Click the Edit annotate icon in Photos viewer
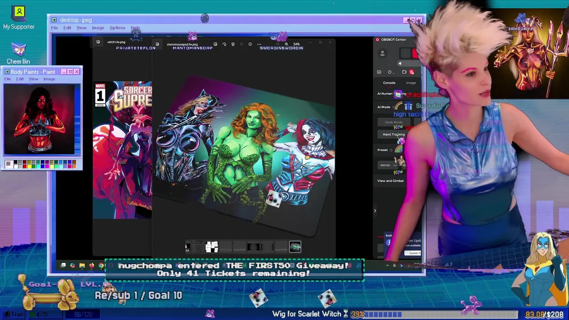Image resolution: width=569 pixels, height=320 pixels. tap(215, 44)
